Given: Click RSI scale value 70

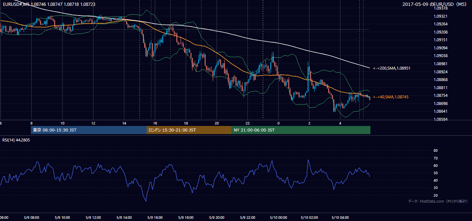Looking at the screenshot, I should tap(435, 158).
